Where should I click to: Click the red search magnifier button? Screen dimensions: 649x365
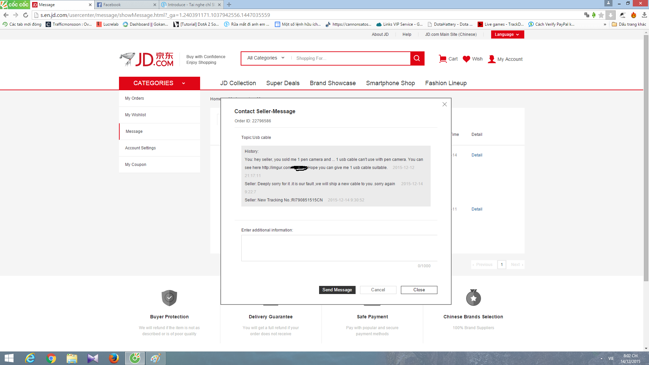pyautogui.click(x=417, y=58)
